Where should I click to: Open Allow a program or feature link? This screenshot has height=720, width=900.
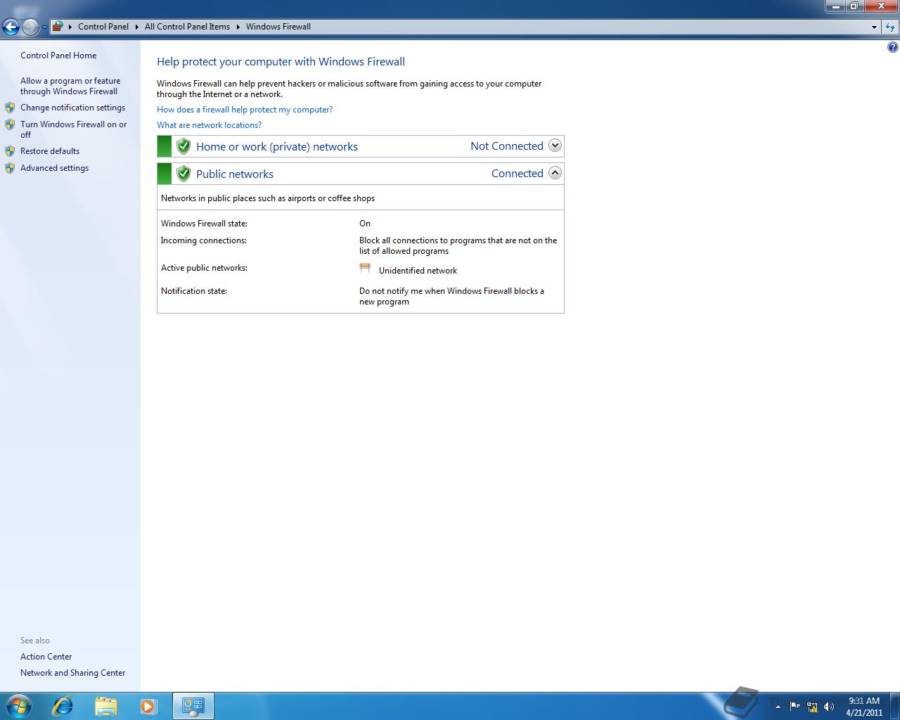pyautogui.click(x=70, y=86)
